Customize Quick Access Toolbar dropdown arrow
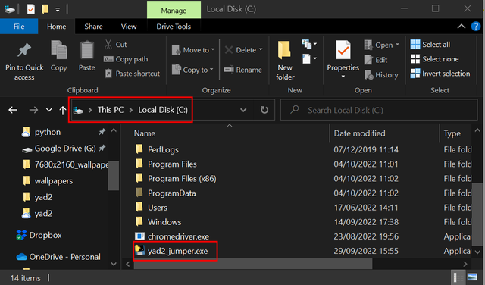Viewport: 485px width, 285px height. [58, 10]
